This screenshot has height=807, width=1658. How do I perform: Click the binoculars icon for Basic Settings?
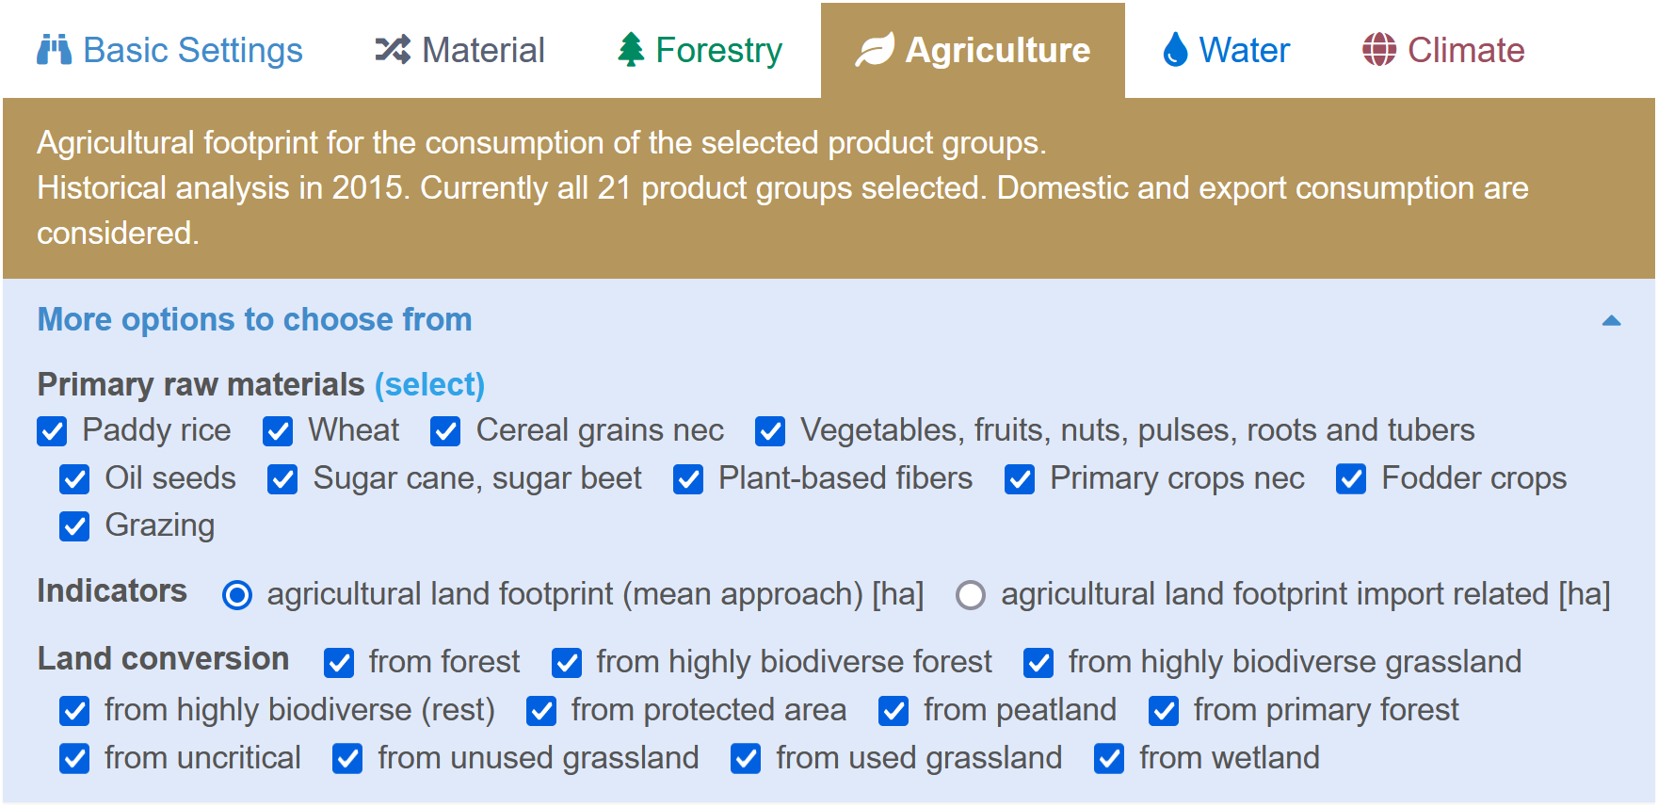tap(54, 50)
